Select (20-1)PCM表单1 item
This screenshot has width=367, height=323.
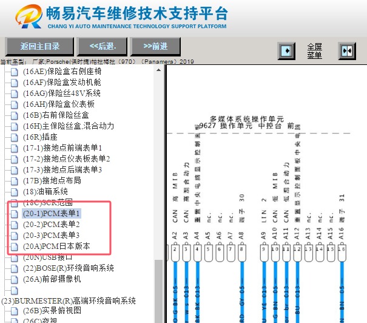(x=52, y=213)
